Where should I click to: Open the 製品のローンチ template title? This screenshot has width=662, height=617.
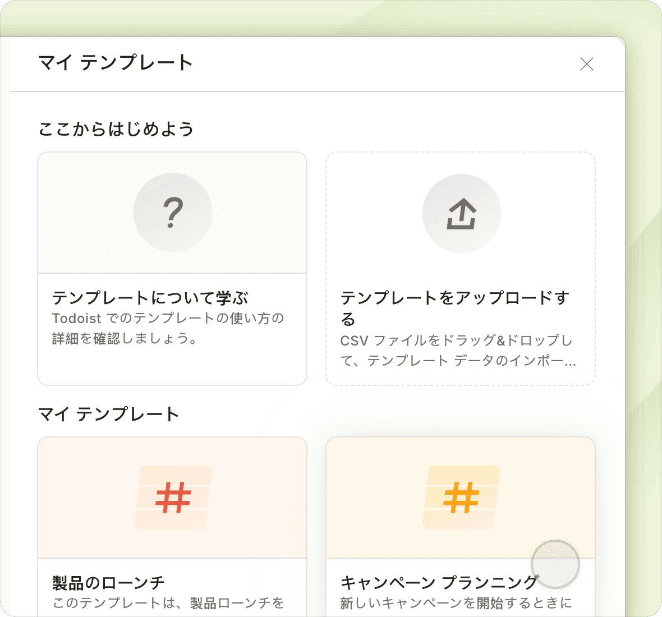click(108, 583)
